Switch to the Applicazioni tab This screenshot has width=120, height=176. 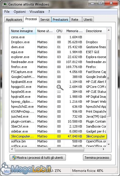pyautogui.click(x=14, y=20)
